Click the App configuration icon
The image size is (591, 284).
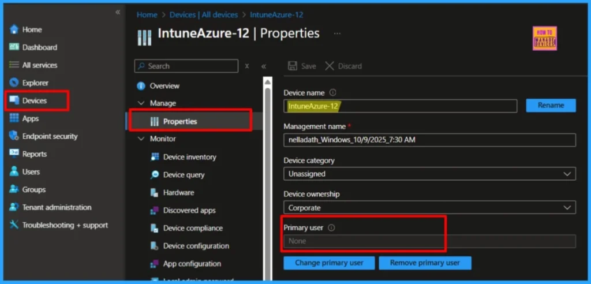coord(155,264)
